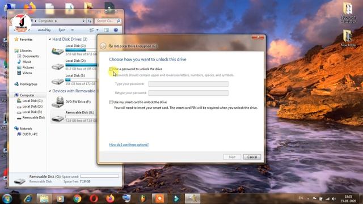The image size is (363, 204).
Task: Open Windows Explorer taskbar icon
Action: tap(44, 198)
